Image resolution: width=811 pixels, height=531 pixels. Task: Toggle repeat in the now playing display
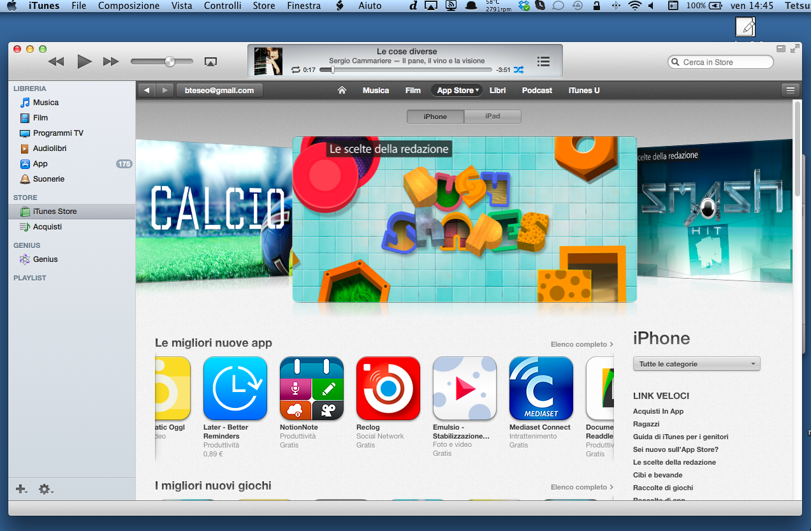click(x=295, y=69)
